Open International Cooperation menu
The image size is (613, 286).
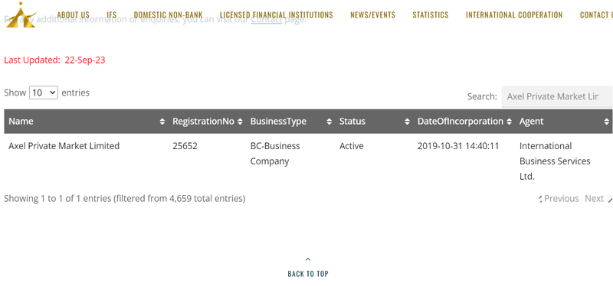(514, 15)
